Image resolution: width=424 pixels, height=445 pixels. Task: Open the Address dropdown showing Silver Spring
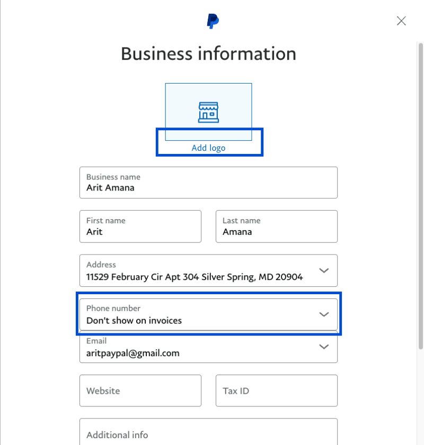click(x=201, y=271)
